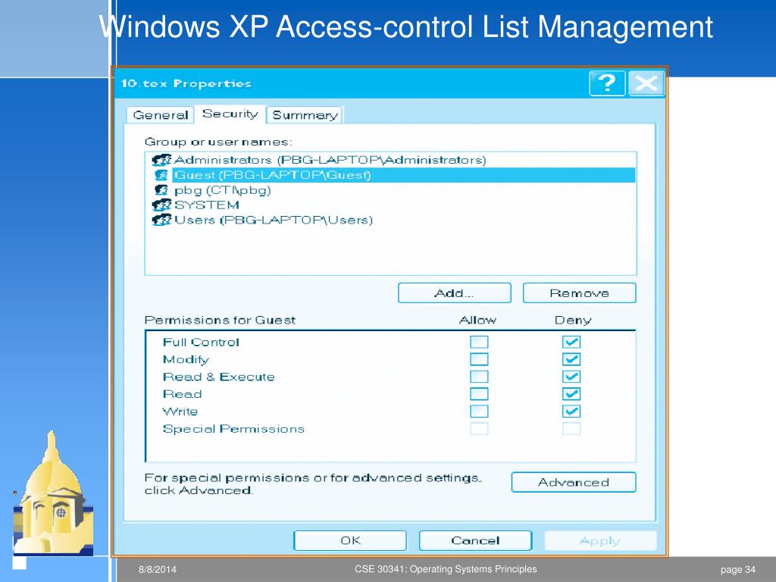Check Allow for Full Control
This screenshot has height=582, width=776.
479,342
